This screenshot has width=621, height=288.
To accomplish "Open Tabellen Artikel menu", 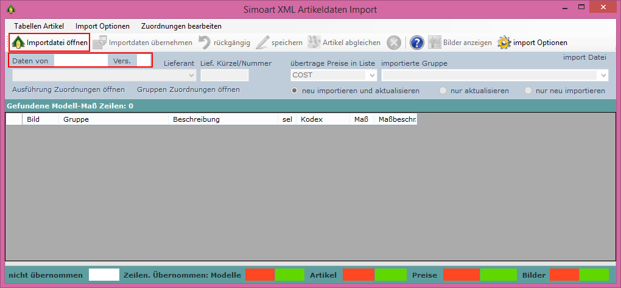I will (x=39, y=26).
